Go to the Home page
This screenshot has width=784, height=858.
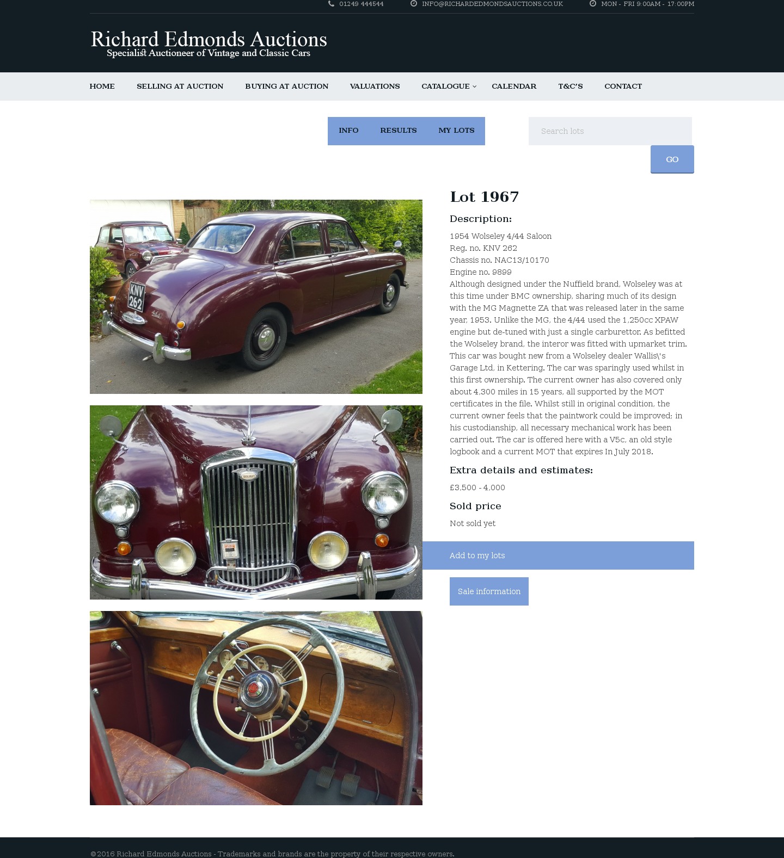tap(102, 87)
